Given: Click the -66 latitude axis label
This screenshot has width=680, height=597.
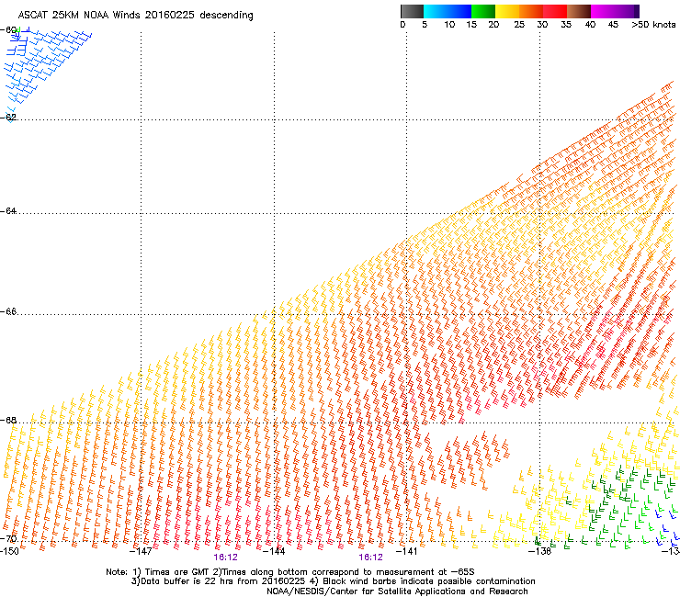Looking at the screenshot, I should (8, 311).
